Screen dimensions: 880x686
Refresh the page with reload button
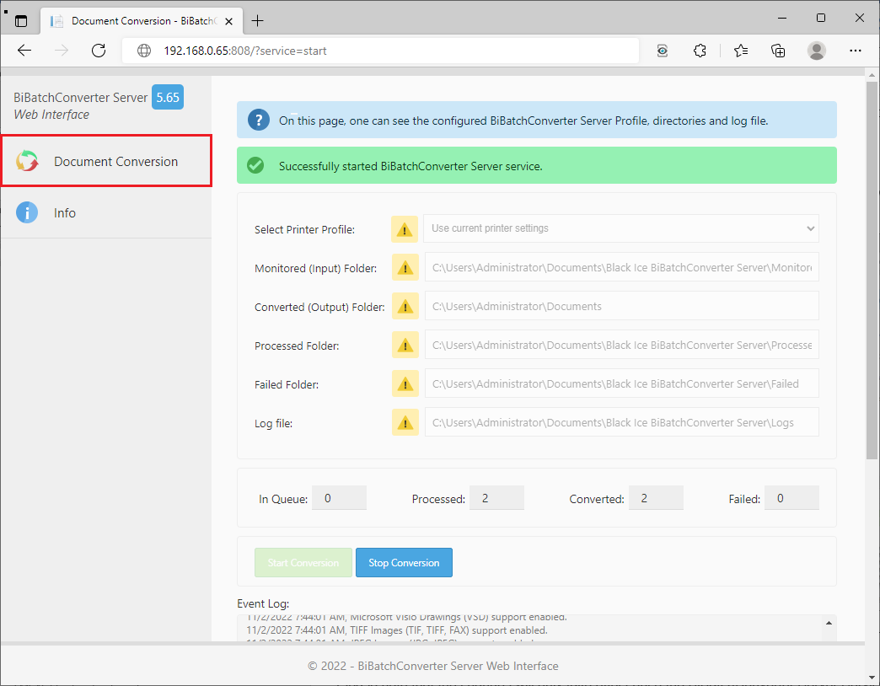pos(99,51)
